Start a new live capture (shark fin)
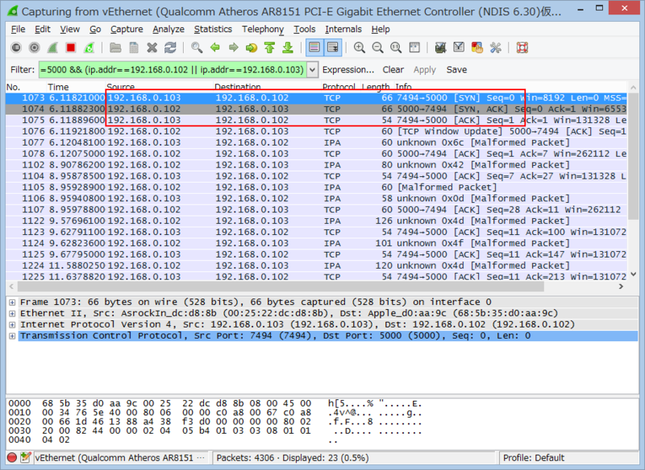The width and height of the screenshot is (645, 470). tap(52, 47)
